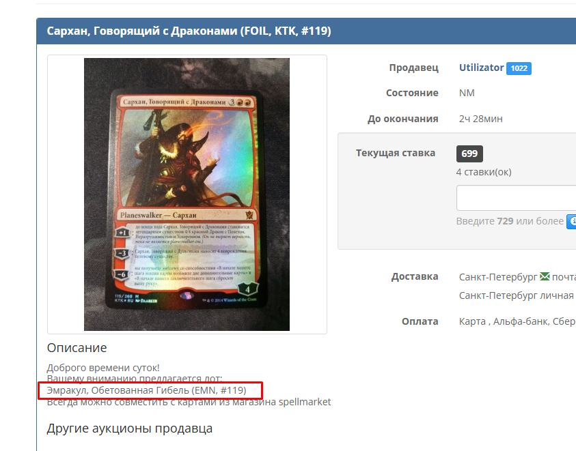
Task: Click the blue info icon beside minimum bid hint
Action: click(572, 221)
